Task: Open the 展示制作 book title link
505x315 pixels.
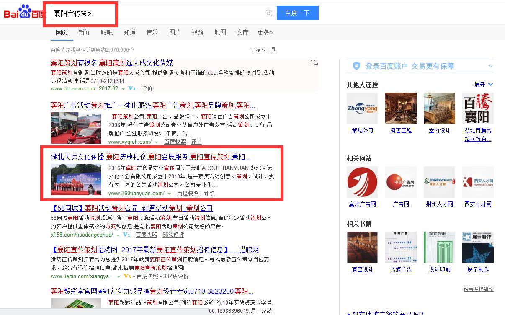Action: pos(478,269)
